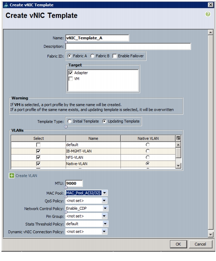Viewport: 216px width, 261px height.
Task: Open the MAC Pool dropdown
Action: tap(104, 193)
